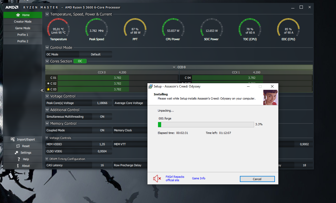
Task: Open the Home tab
Action: click(23, 15)
